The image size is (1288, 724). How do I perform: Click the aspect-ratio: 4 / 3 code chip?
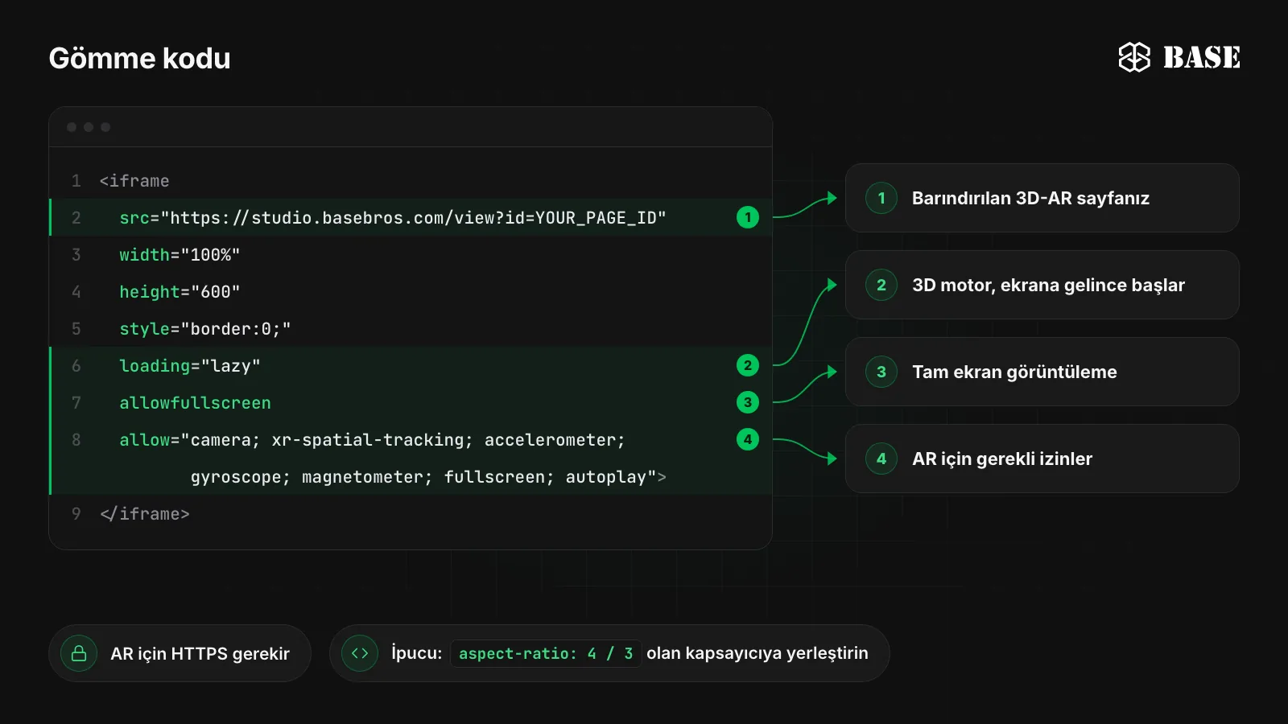coord(546,653)
